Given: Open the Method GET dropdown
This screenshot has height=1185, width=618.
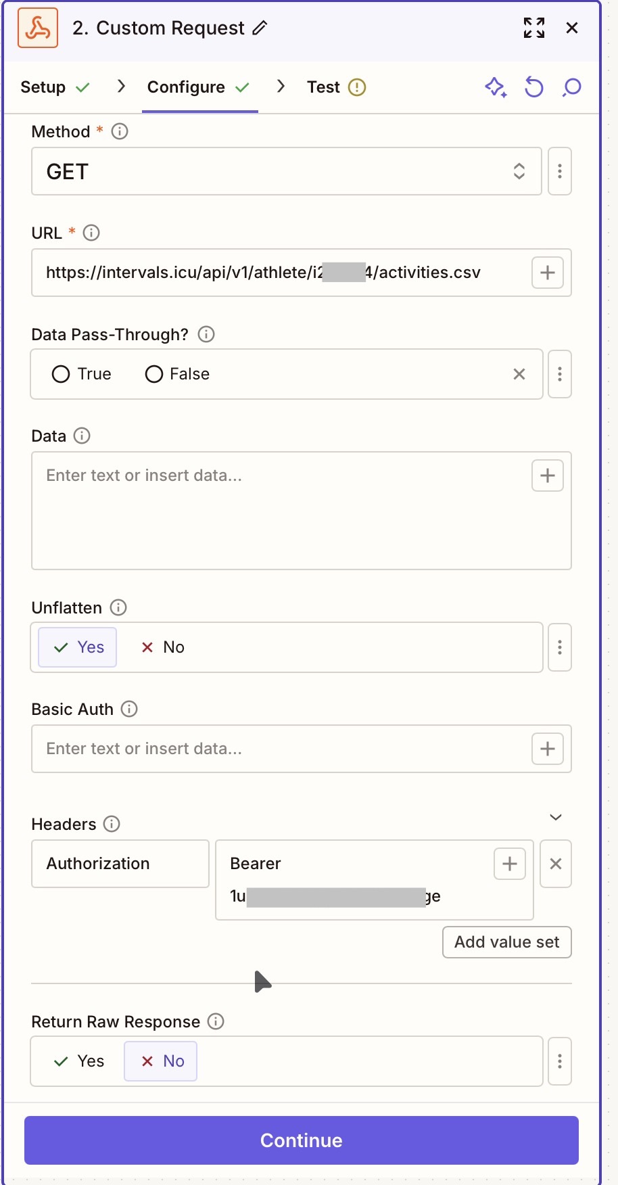Looking at the screenshot, I should [x=286, y=171].
